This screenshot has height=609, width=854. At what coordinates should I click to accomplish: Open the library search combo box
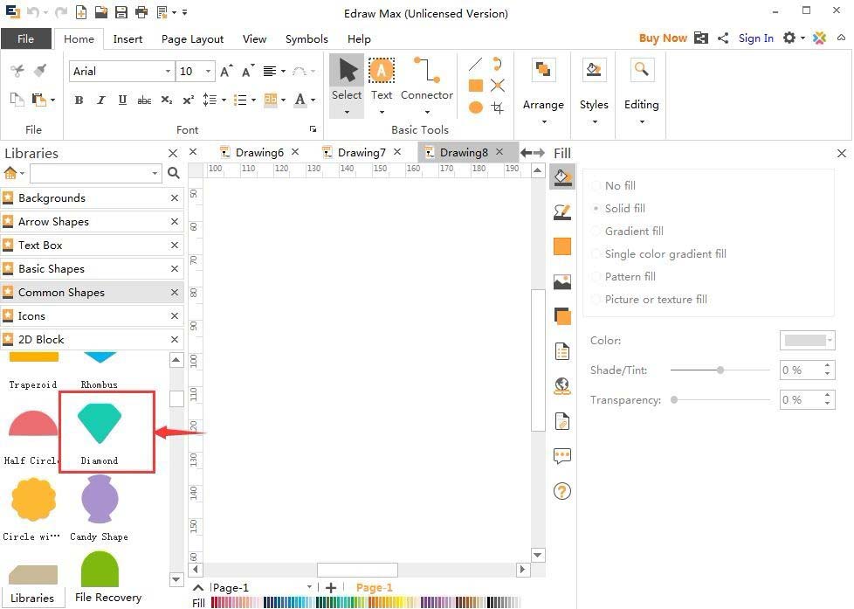pyautogui.click(x=96, y=173)
